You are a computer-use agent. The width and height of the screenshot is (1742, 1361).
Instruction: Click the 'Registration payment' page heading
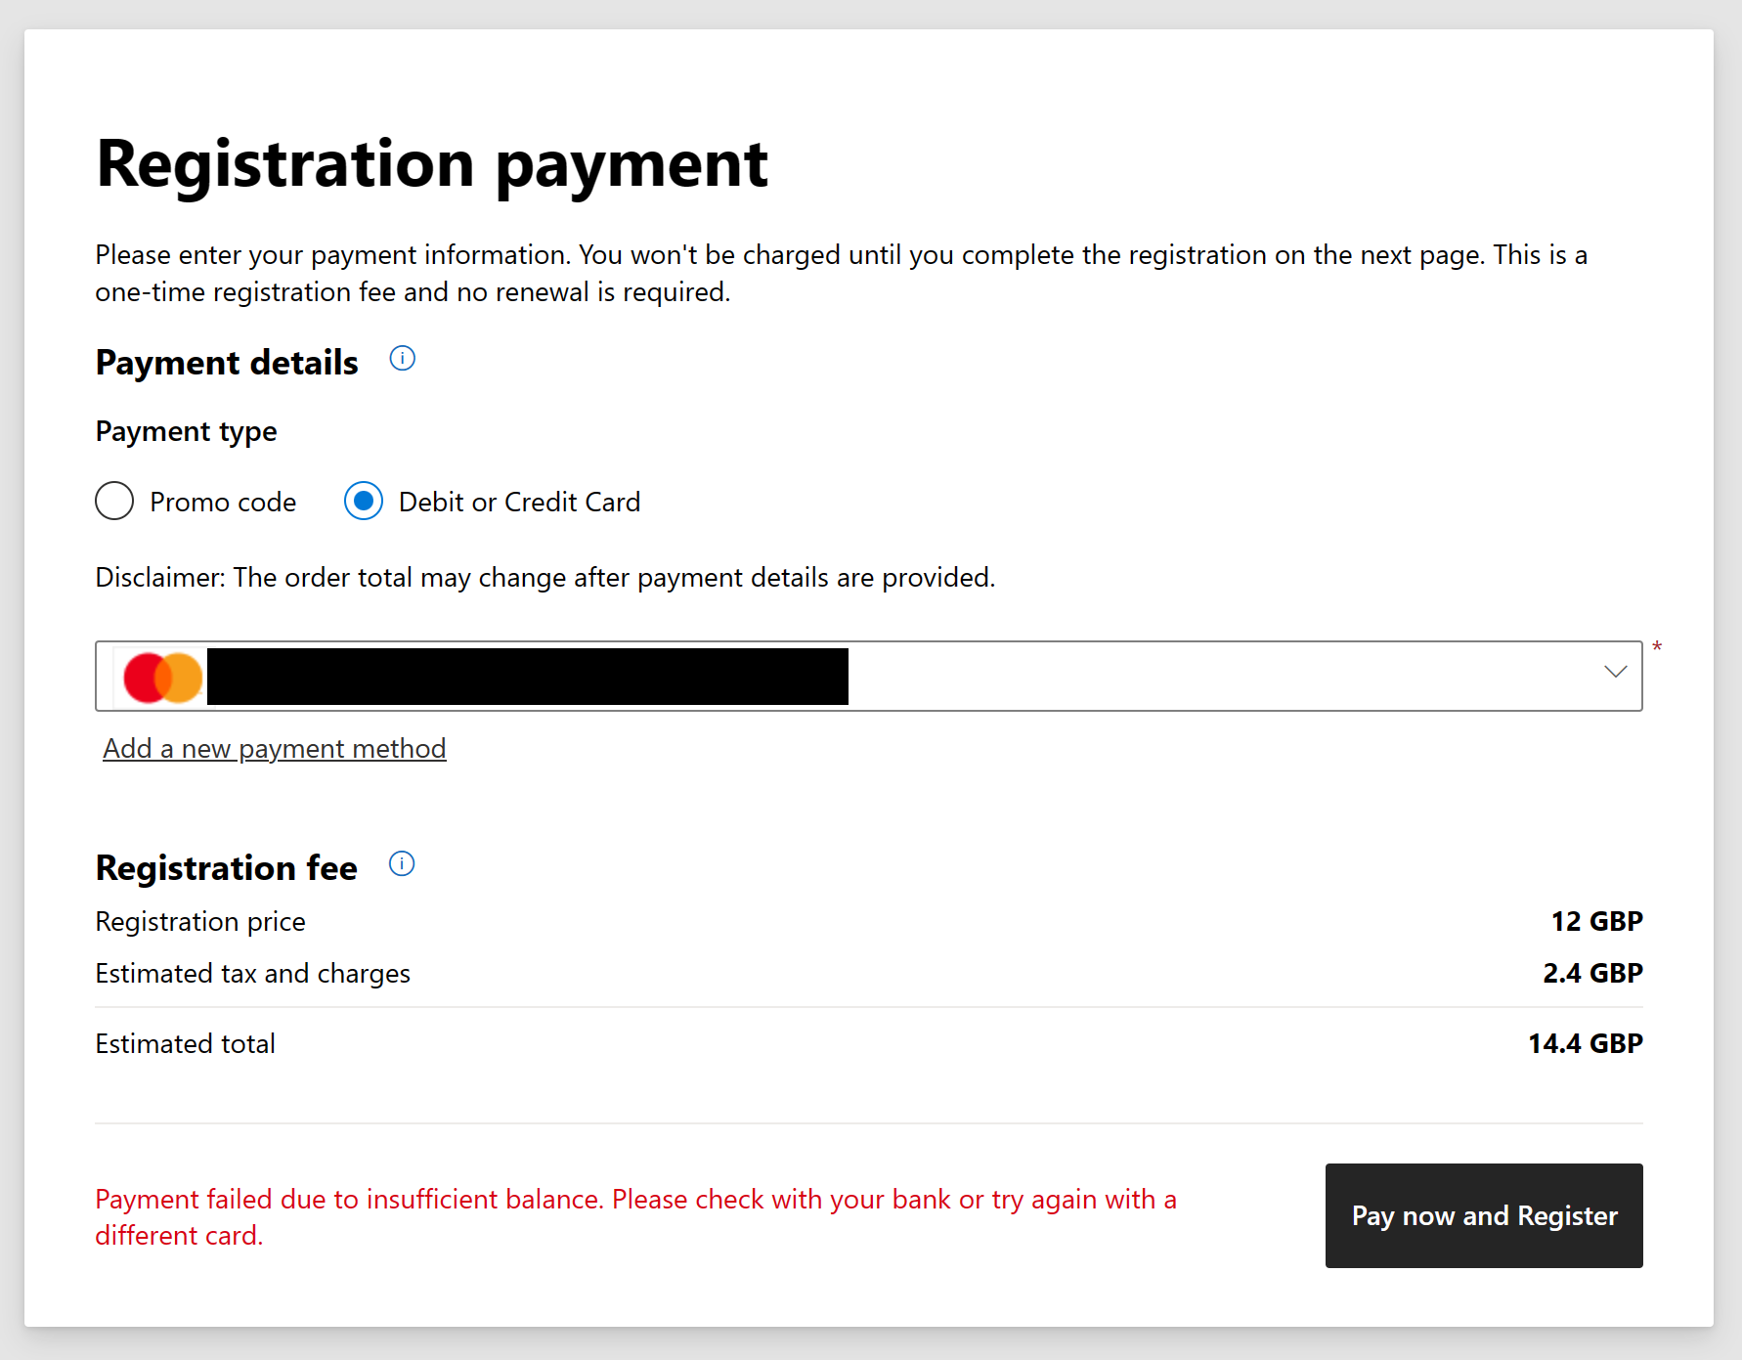pos(432,164)
